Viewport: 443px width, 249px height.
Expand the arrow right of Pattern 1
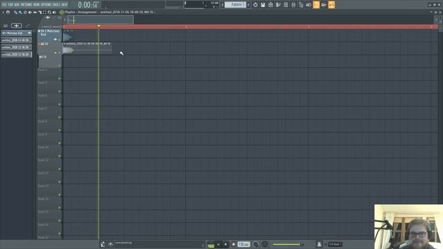[248, 5]
